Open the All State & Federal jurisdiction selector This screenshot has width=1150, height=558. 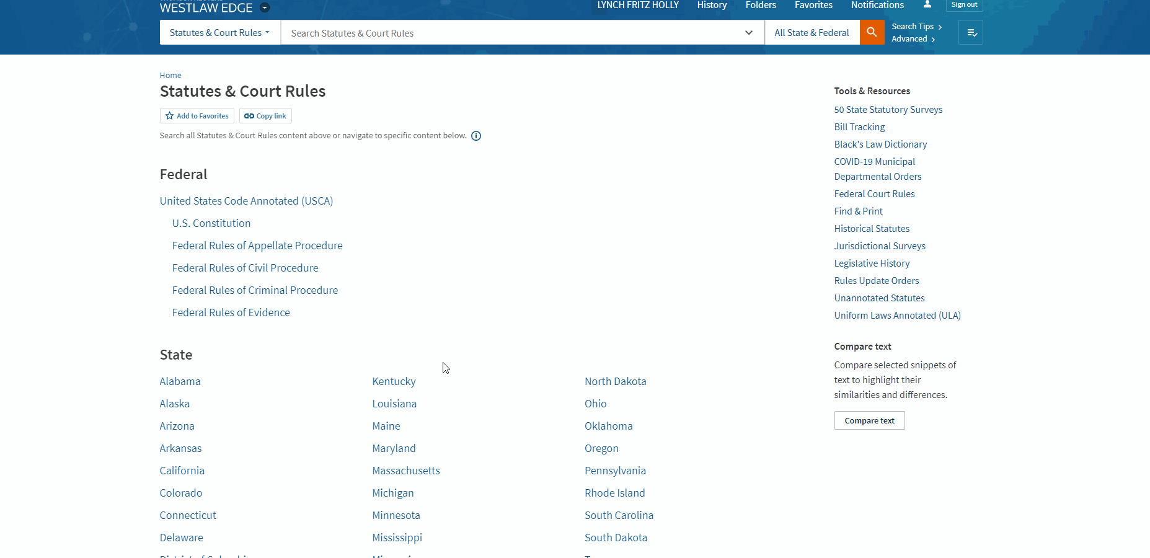point(812,33)
